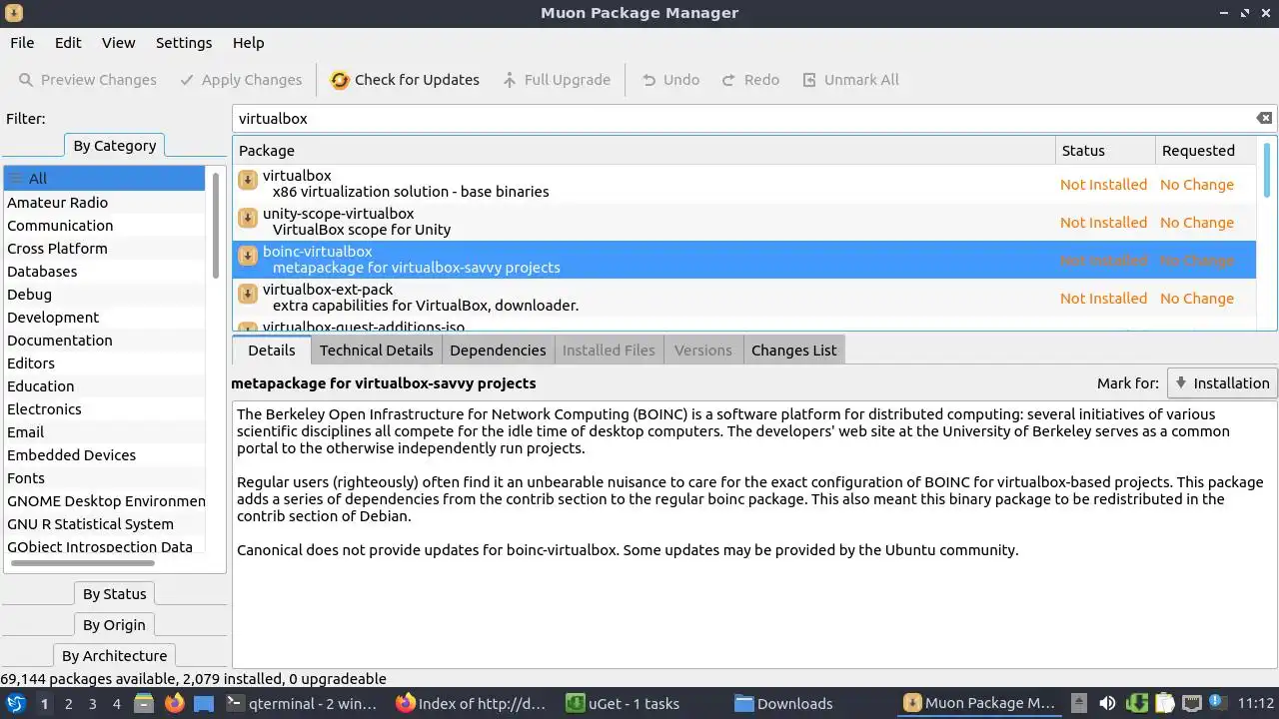
Task: Switch to the Changes List tab
Action: (x=793, y=351)
